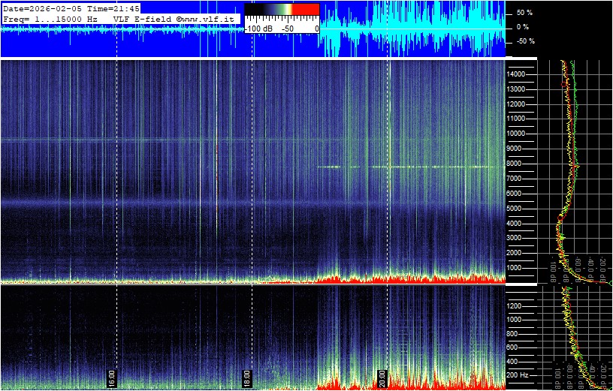Screen dimensions: 613x391
Task: Click the 16:00 time marker label
Action: pyautogui.click(x=111, y=376)
